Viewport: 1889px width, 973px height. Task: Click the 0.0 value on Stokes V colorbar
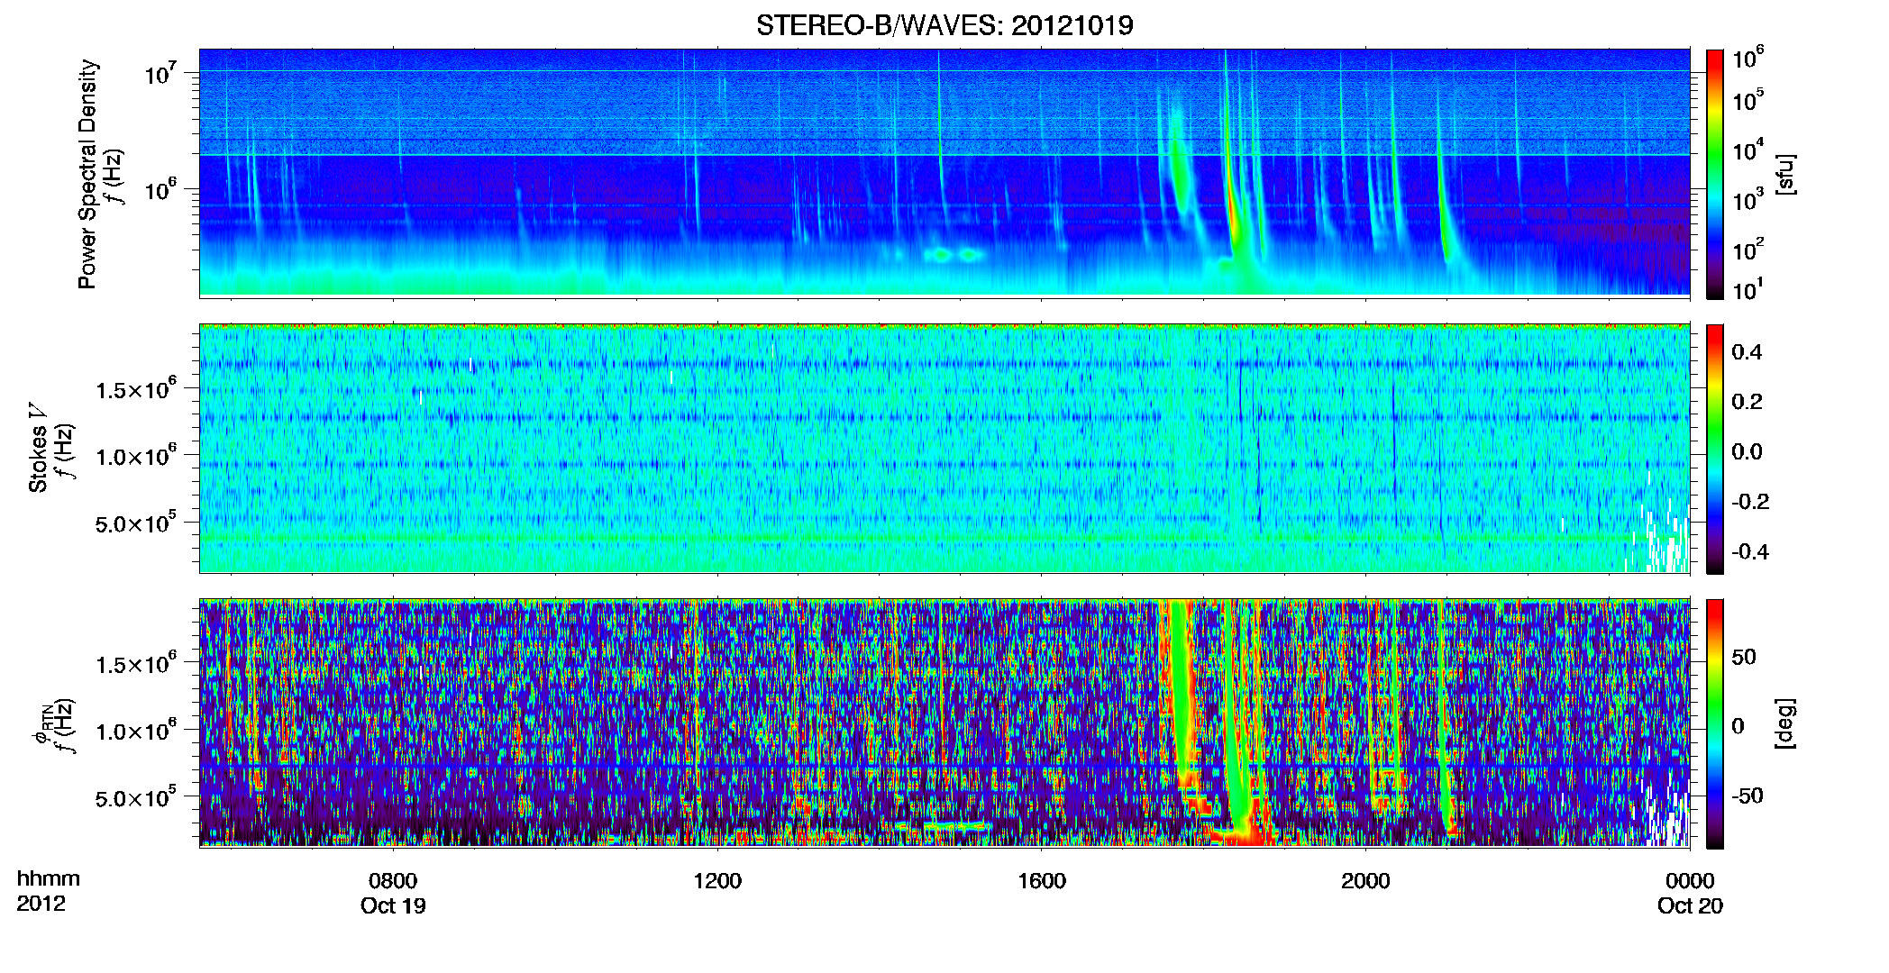coord(1747,451)
